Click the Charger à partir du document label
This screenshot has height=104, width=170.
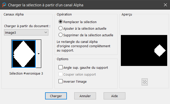(27, 26)
